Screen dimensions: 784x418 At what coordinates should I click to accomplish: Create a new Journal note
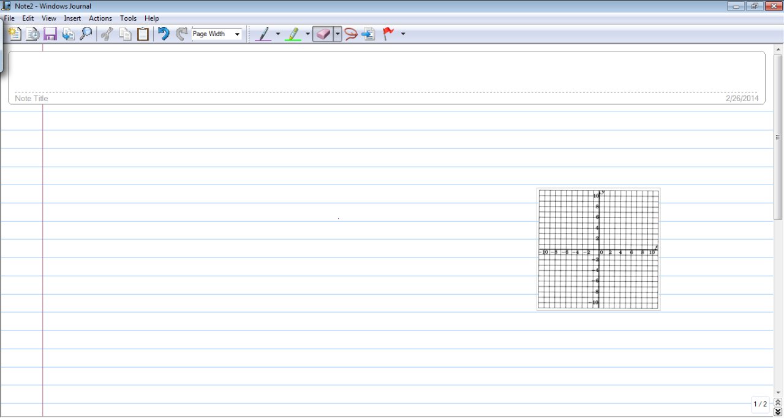[x=13, y=34]
